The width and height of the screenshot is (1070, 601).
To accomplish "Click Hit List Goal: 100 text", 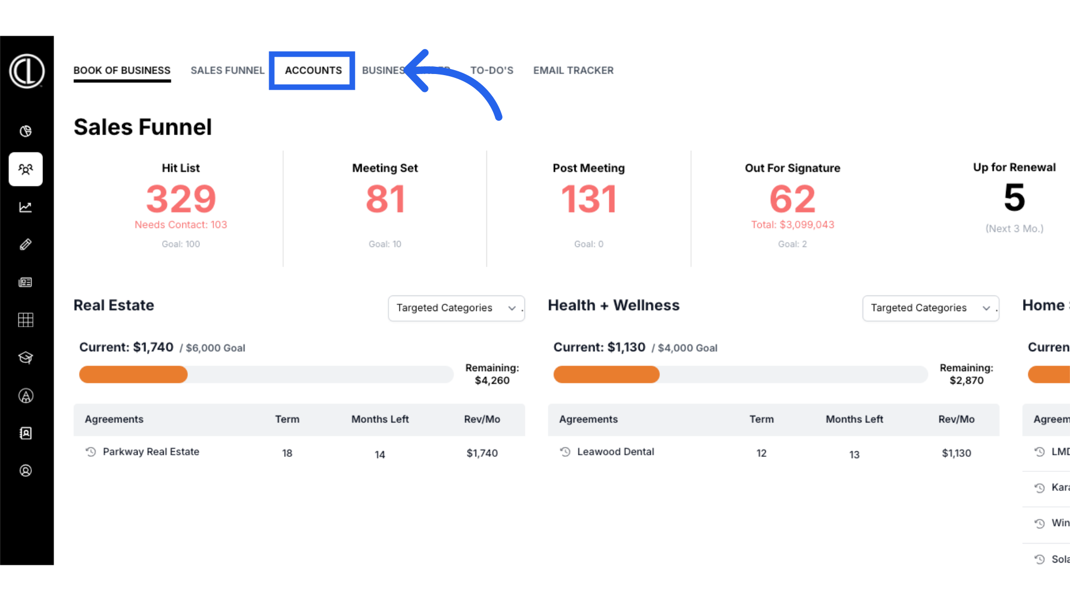I will pos(181,244).
